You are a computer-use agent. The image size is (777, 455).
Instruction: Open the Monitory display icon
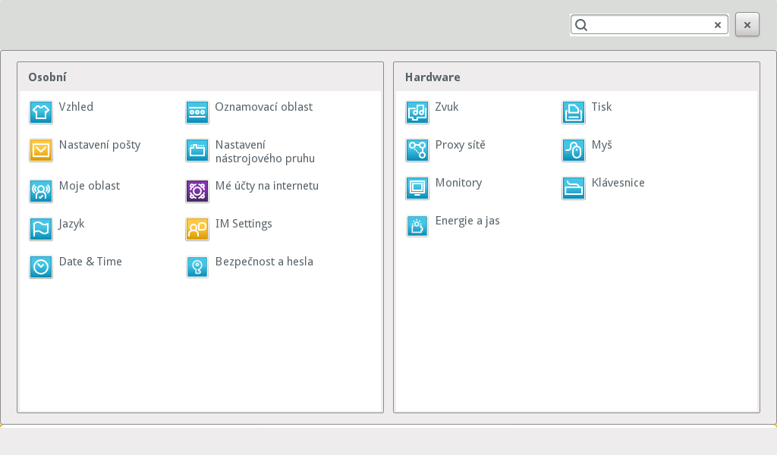pyautogui.click(x=417, y=188)
